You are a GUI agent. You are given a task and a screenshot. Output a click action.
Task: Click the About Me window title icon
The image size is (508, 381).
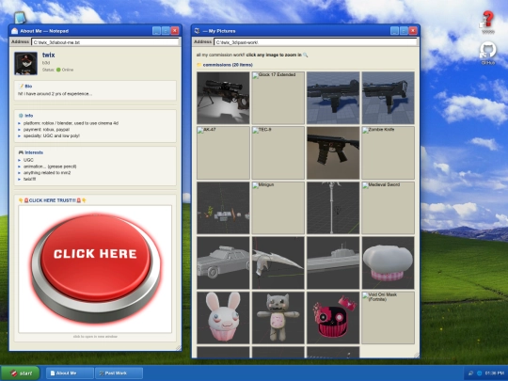(x=14, y=31)
